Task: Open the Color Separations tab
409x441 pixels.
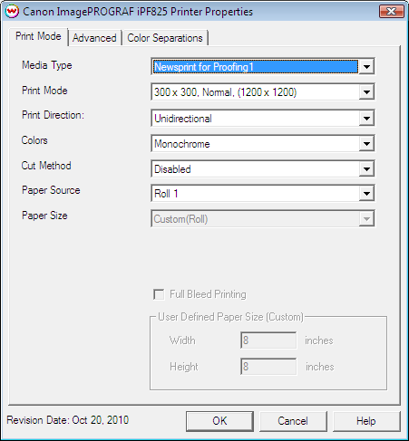Action: tap(165, 38)
